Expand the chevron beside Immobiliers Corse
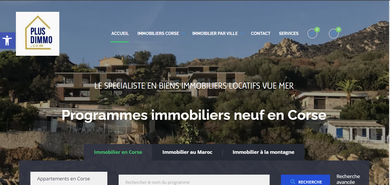Viewport: 390px width, 185px height. (183, 34)
